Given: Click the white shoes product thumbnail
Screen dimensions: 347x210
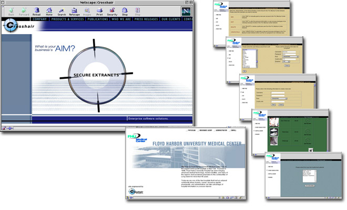Looking at the screenshot, I should tap(274, 132).
